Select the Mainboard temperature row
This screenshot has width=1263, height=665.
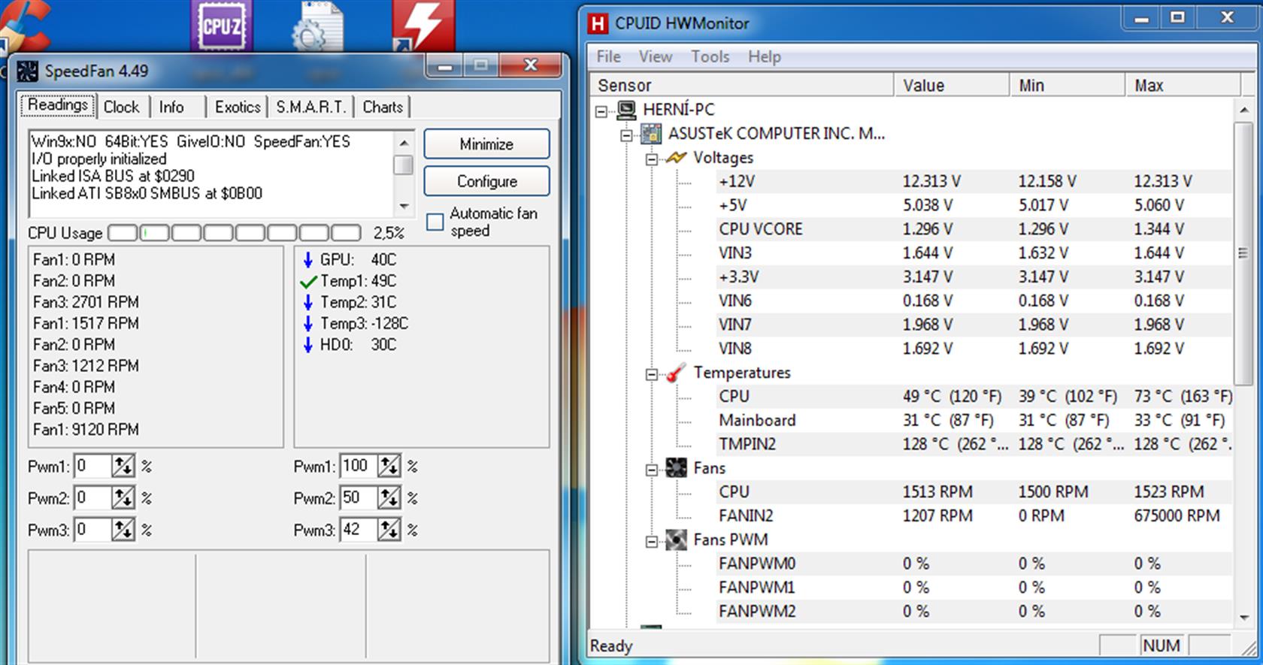pos(974,419)
